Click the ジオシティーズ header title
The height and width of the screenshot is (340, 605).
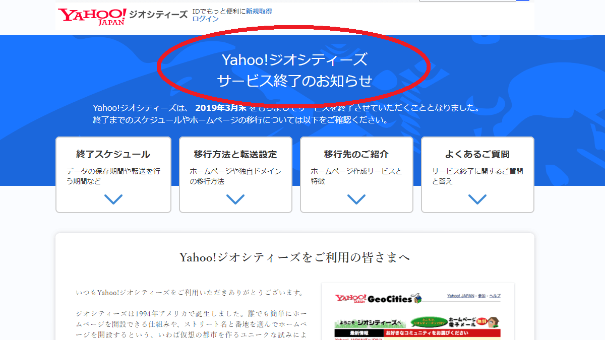coord(158,15)
